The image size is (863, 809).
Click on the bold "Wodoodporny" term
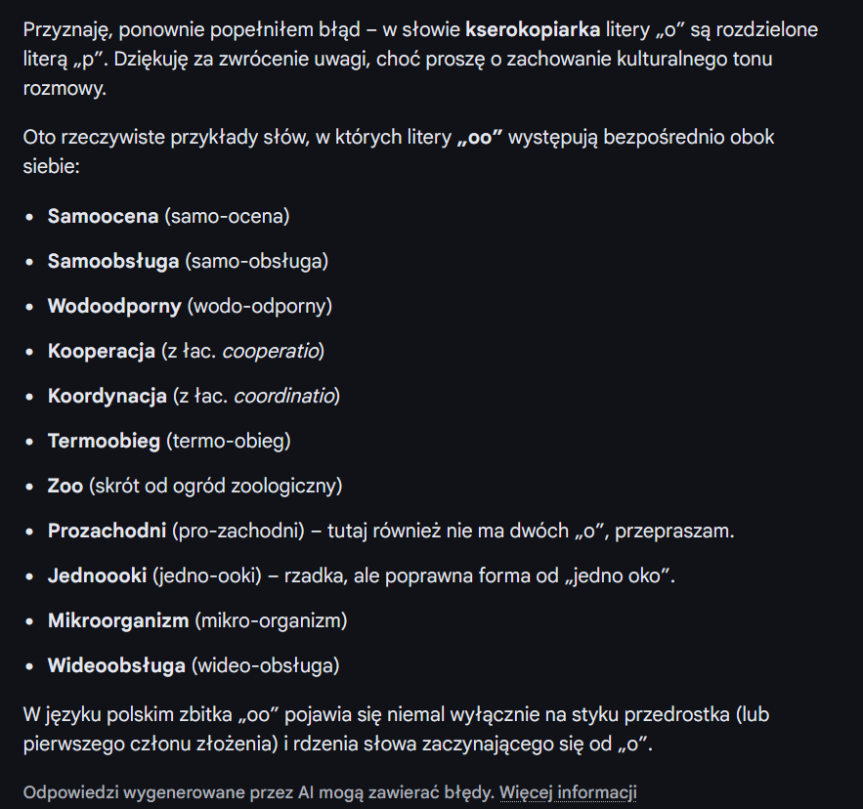coord(114,306)
